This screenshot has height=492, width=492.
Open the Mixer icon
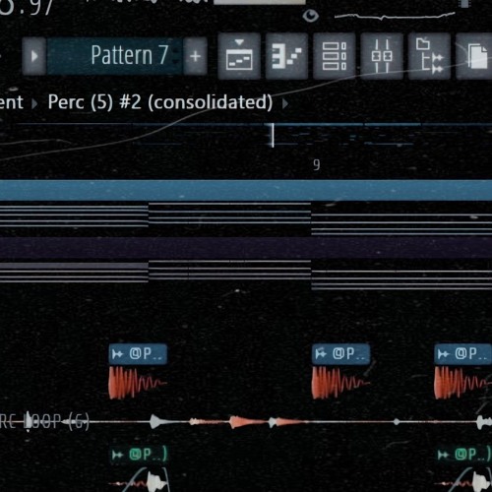click(x=382, y=56)
